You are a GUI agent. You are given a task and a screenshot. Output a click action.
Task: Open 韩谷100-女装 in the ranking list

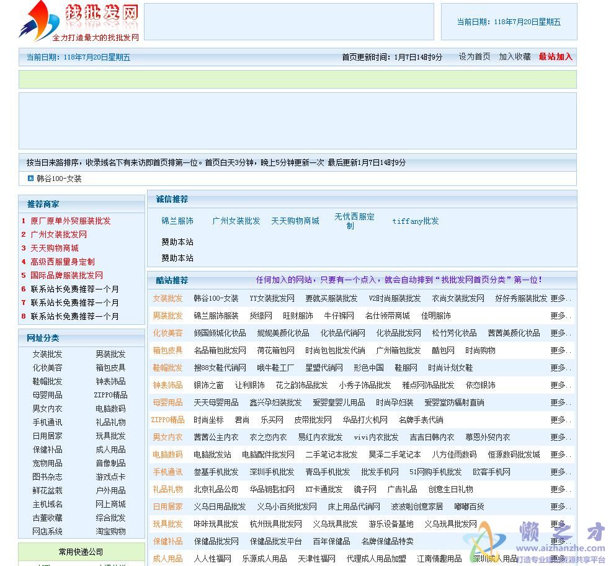pyautogui.click(x=59, y=179)
